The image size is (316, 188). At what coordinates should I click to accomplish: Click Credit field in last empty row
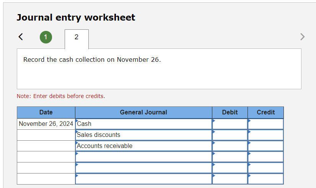pyautogui.click(x=266, y=179)
